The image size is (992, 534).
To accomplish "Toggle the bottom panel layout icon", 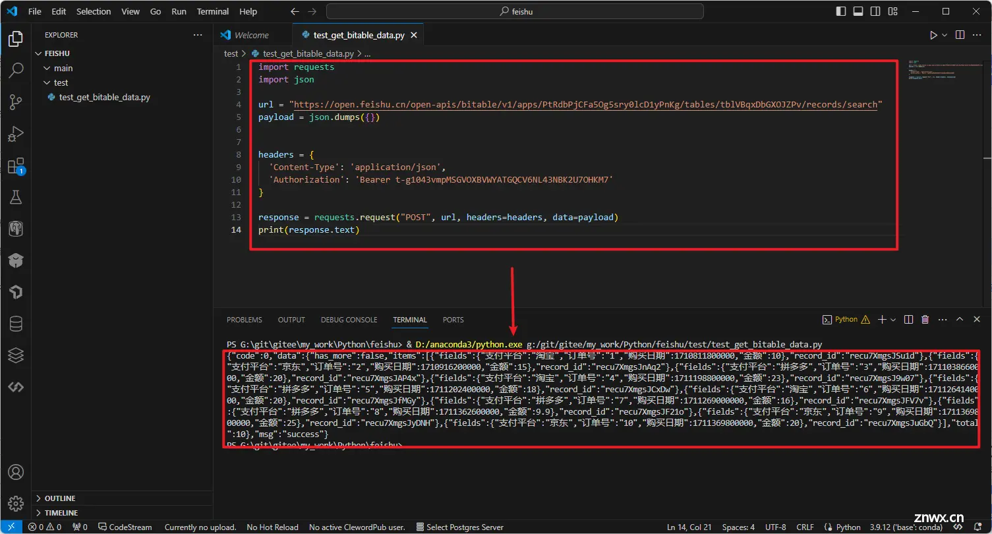I will 858,11.
